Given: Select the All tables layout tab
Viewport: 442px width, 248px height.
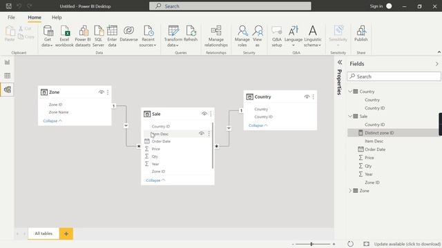Looking at the screenshot, I should 44,234.
